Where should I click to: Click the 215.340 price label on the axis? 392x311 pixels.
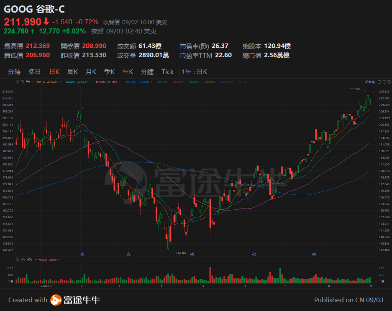point(384,91)
